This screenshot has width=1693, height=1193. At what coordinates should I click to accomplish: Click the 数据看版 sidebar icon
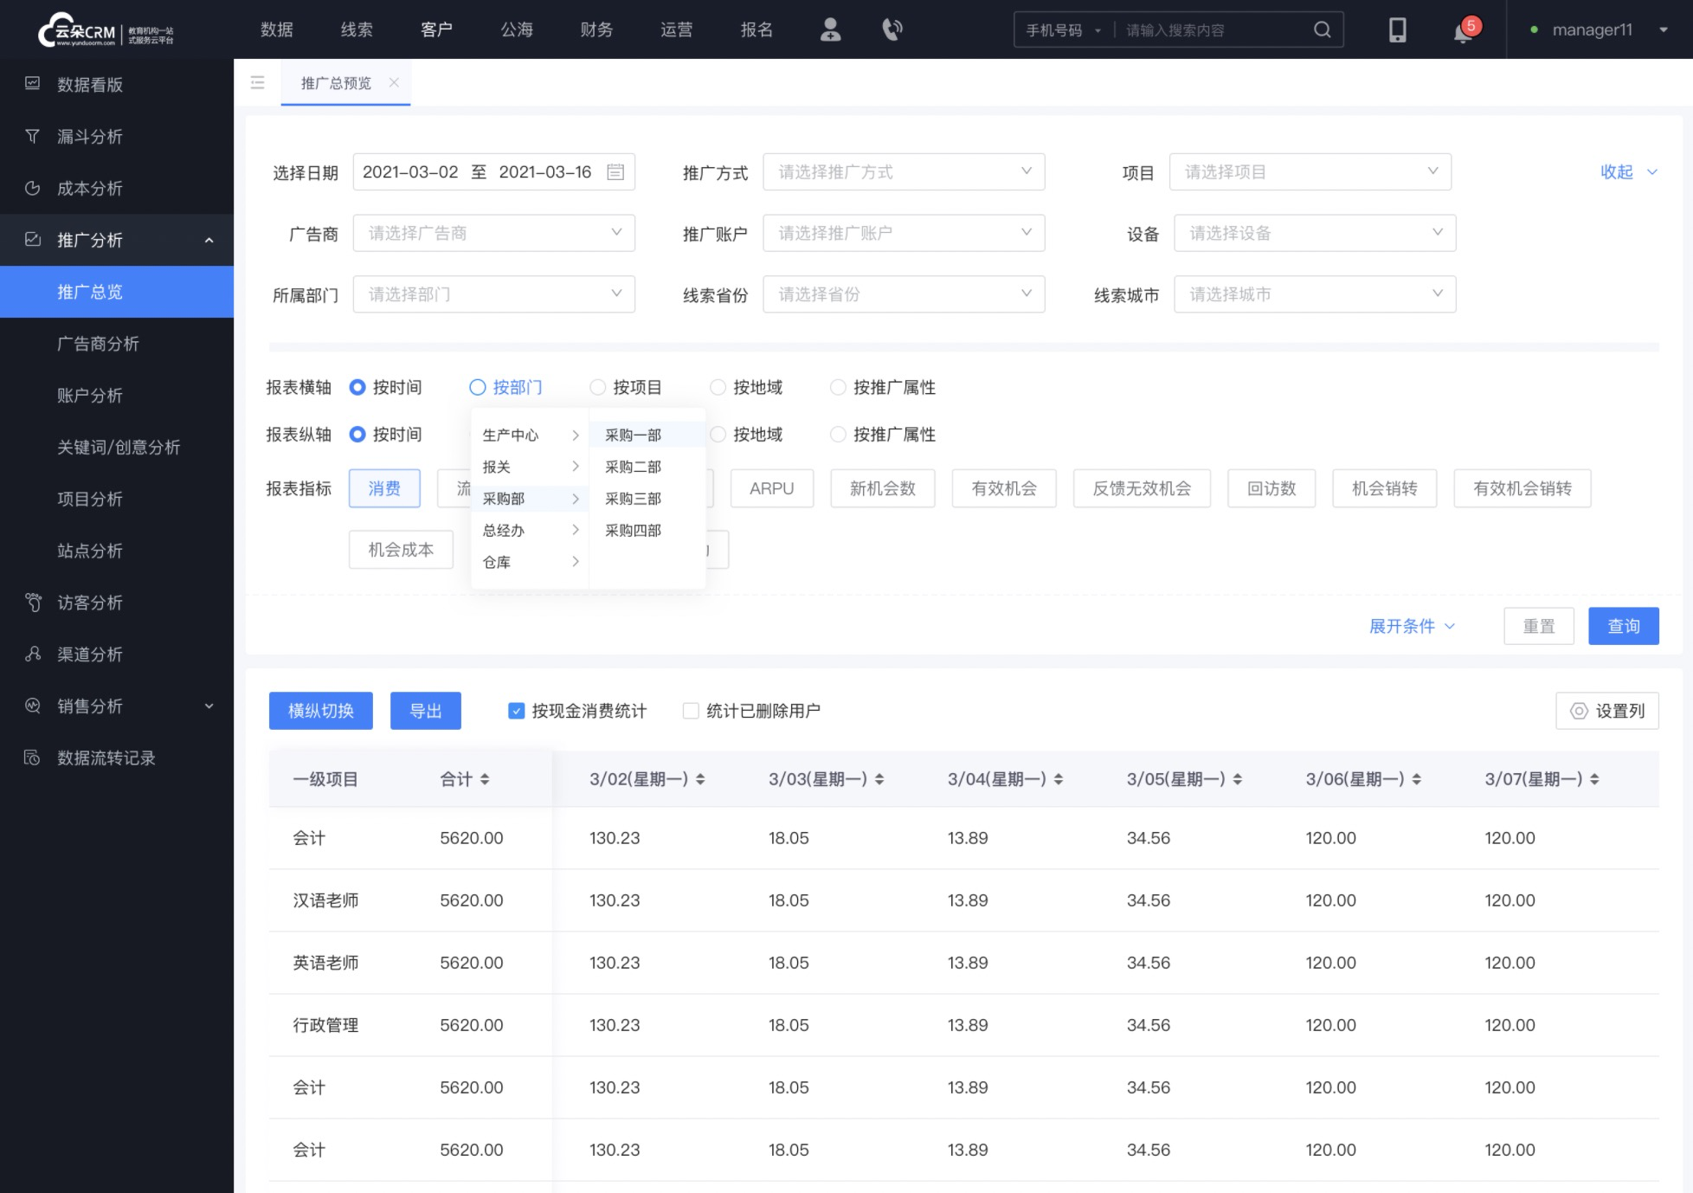(x=32, y=84)
